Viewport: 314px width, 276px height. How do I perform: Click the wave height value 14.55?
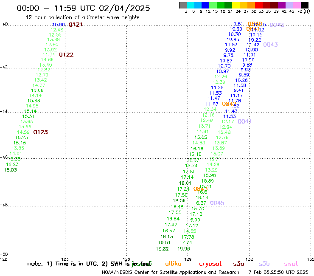[x=190, y=231]
